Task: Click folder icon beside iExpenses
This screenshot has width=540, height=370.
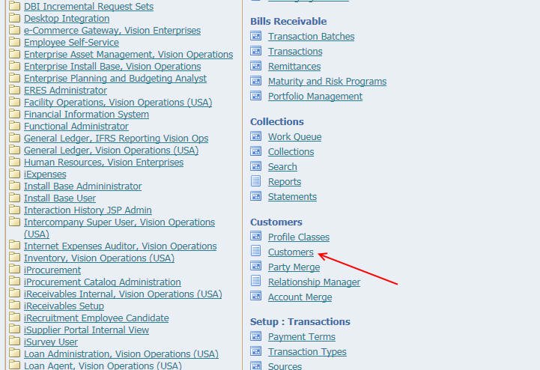Action: pos(14,174)
